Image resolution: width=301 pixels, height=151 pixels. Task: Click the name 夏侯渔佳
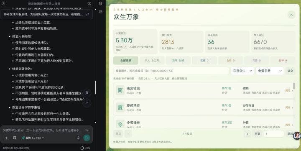pos(133,105)
